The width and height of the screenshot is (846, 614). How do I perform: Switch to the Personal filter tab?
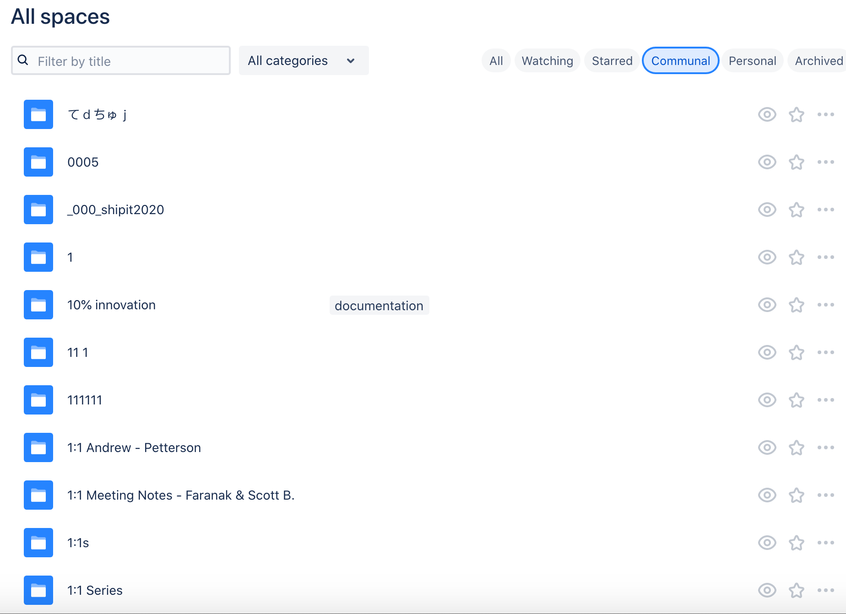[752, 60]
